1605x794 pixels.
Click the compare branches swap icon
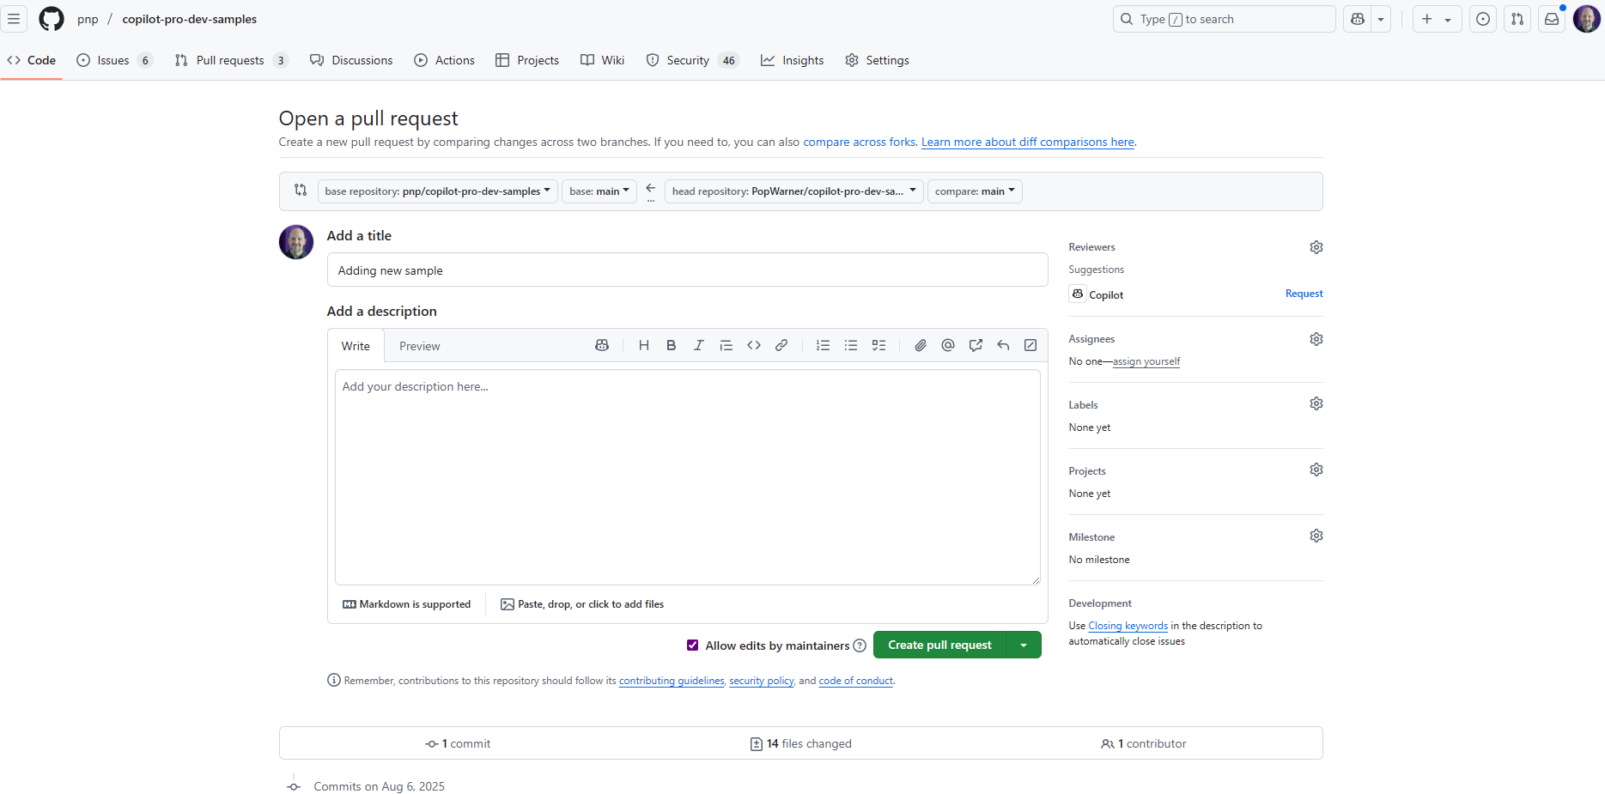click(x=301, y=190)
